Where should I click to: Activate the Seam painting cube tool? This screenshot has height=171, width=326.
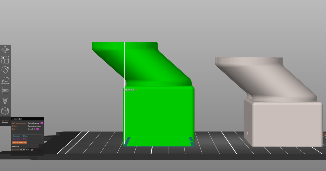coord(5,111)
